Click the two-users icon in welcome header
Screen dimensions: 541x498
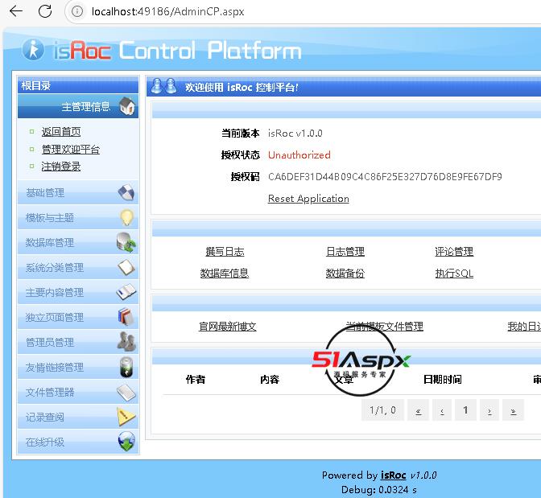(x=164, y=86)
